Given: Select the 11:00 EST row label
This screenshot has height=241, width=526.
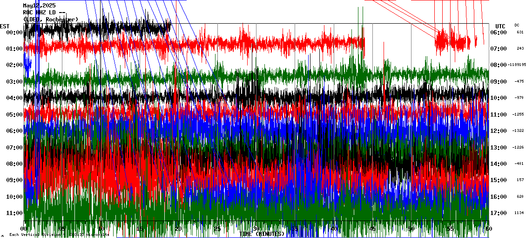Looking at the screenshot, I should (x=14, y=213).
